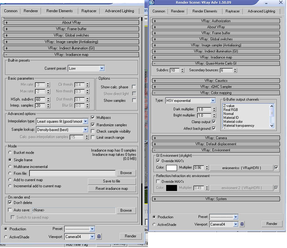287x248 pixels.
Task: Click Render button in left window
Action: click(x=130, y=236)
